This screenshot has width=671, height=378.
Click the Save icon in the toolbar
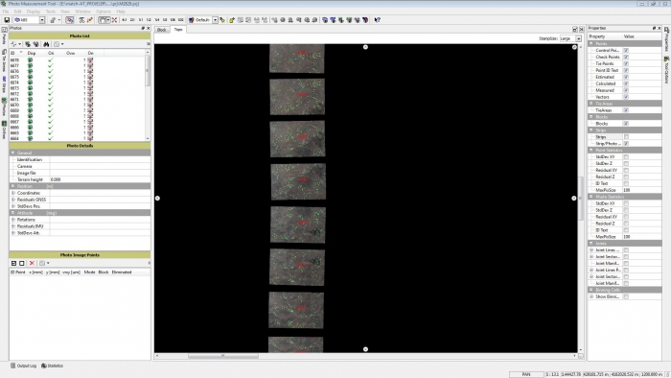click(x=7, y=20)
